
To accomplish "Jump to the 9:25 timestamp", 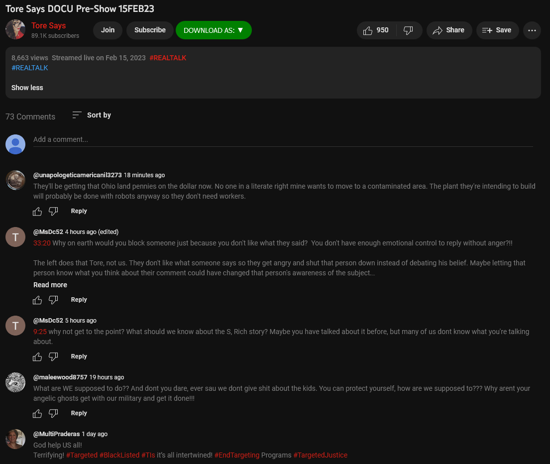I will 40,332.
